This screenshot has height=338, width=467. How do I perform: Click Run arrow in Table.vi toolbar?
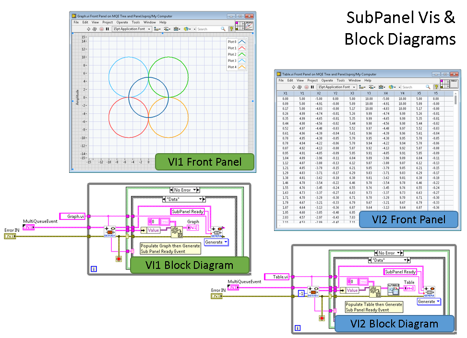tap(294, 87)
